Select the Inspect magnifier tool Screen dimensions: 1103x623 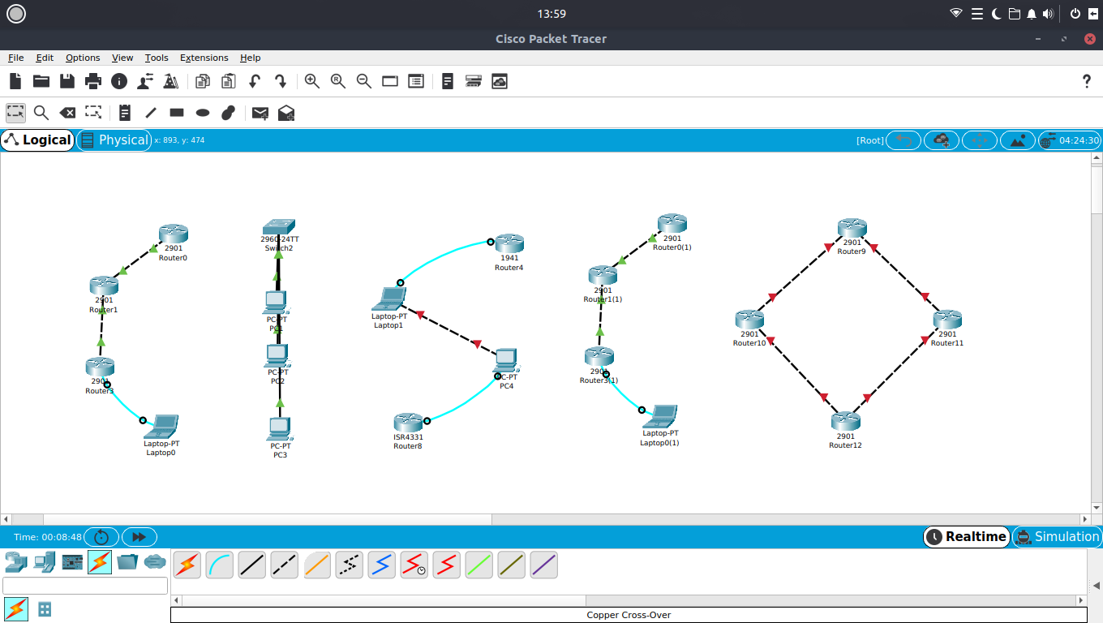(x=41, y=112)
